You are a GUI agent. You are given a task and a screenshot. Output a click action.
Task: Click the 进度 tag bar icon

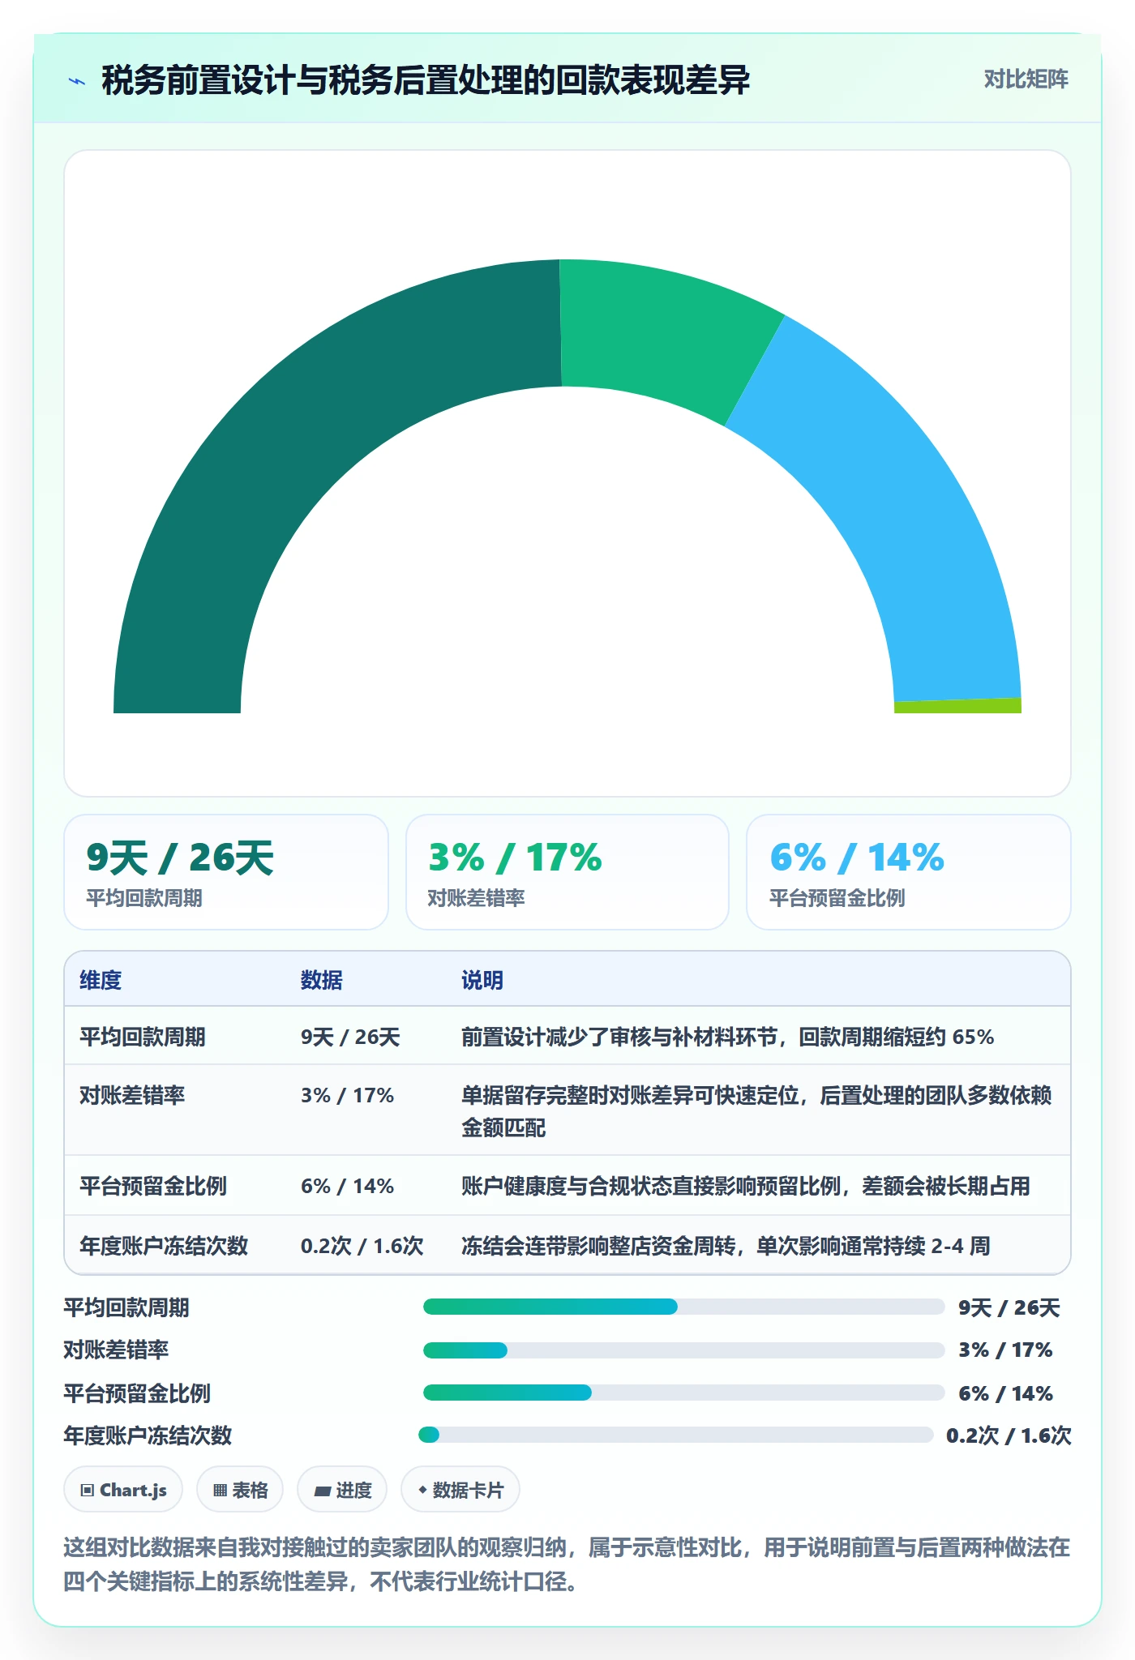coord(323,1491)
